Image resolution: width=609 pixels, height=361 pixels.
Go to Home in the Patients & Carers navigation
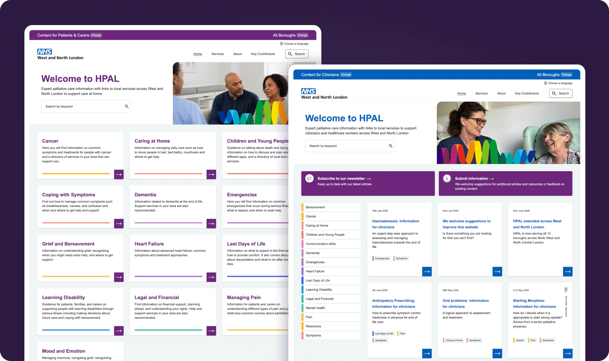click(x=198, y=54)
